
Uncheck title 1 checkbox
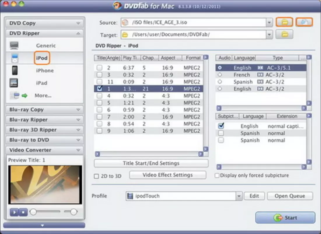pyautogui.click(x=100, y=88)
